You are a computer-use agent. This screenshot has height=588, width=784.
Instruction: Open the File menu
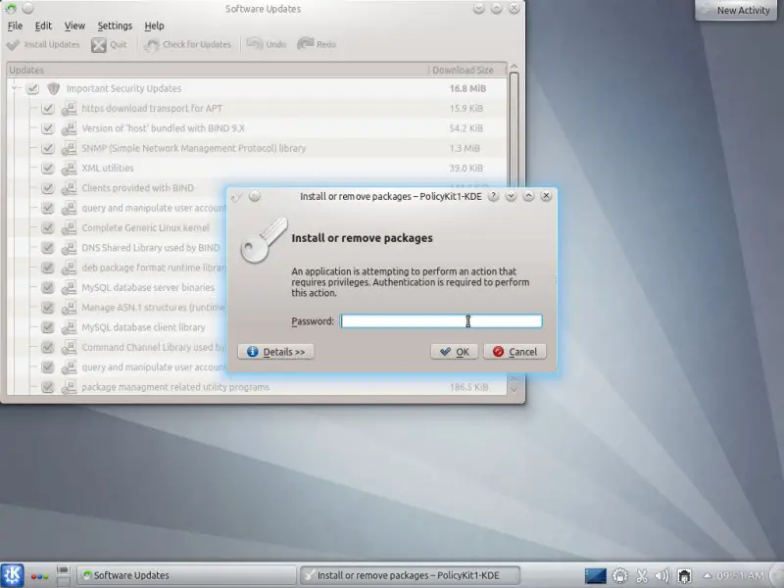click(x=15, y=25)
